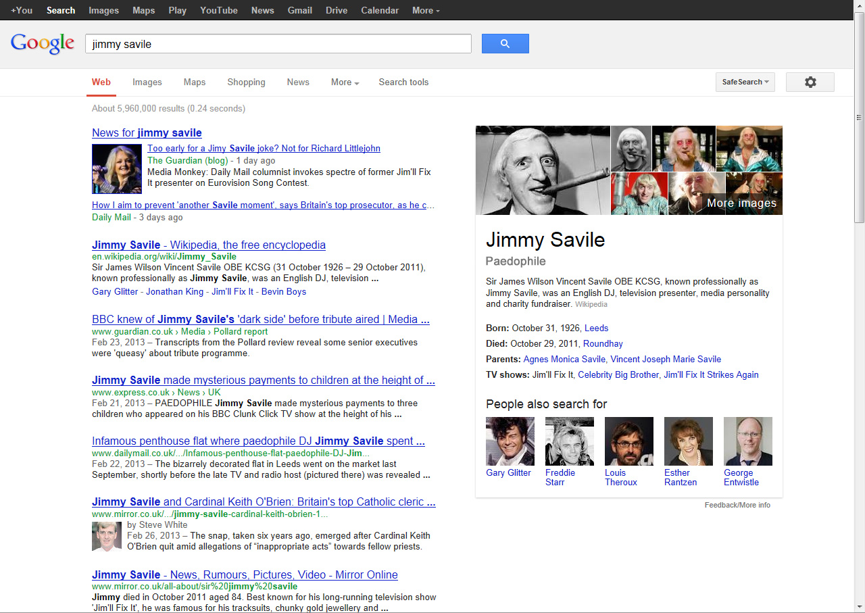Expand the More dropdown beside the News tab
This screenshot has width=865, height=613.
(345, 82)
